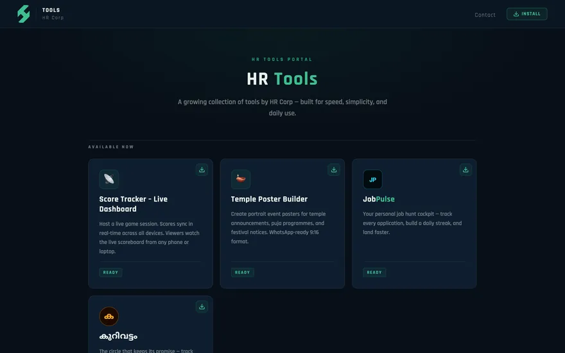Image resolution: width=565 pixels, height=353 pixels.
Task: Click the download icon on Temple Poster Builder card
Action: point(334,169)
